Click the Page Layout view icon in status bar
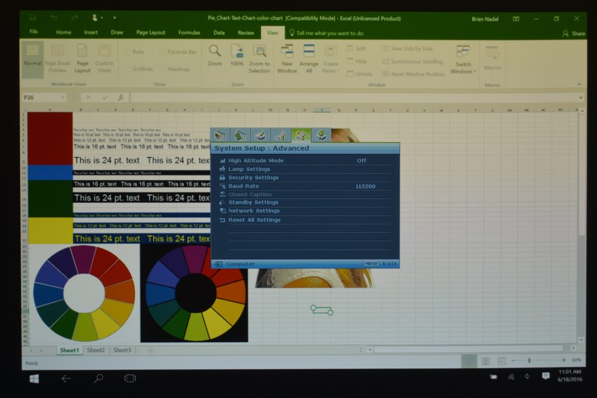597x398 pixels. point(485,361)
